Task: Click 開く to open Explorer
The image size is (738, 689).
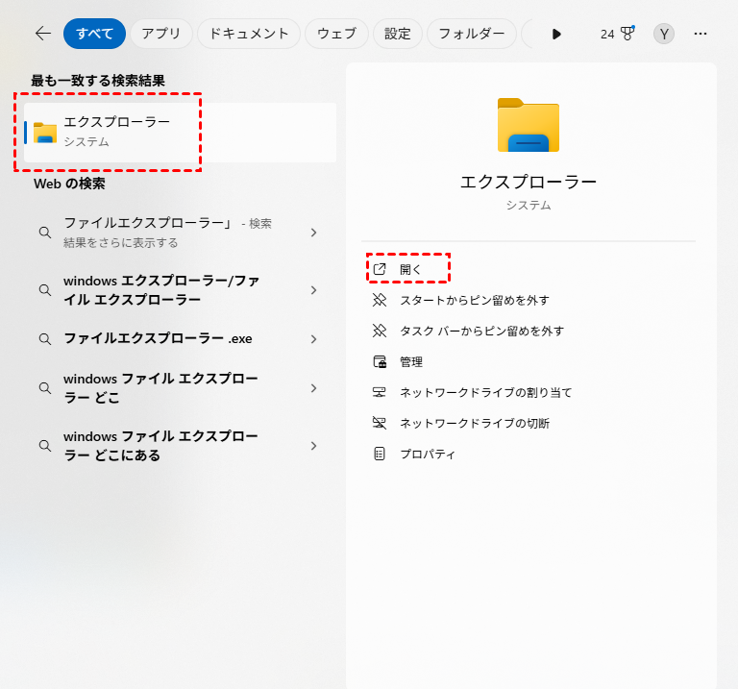Action: pyautogui.click(x=410, y=269)
